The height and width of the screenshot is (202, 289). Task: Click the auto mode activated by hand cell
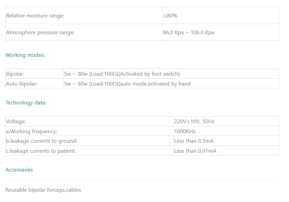click(x=127, y=84)
